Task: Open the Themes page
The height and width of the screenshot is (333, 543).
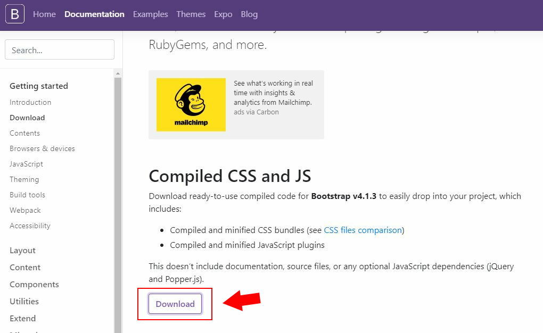Action: 191,14
